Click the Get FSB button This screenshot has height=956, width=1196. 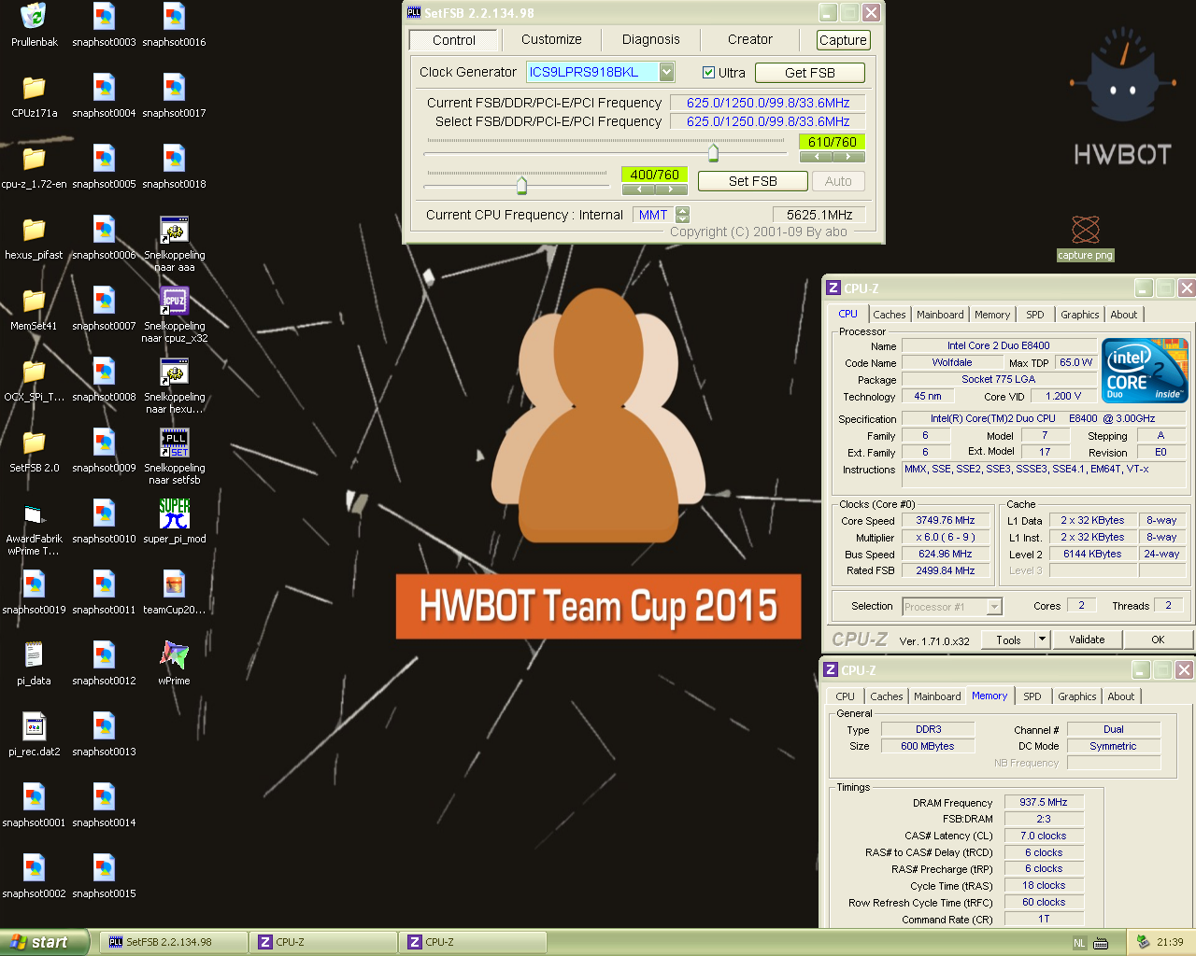pos(810,73)
